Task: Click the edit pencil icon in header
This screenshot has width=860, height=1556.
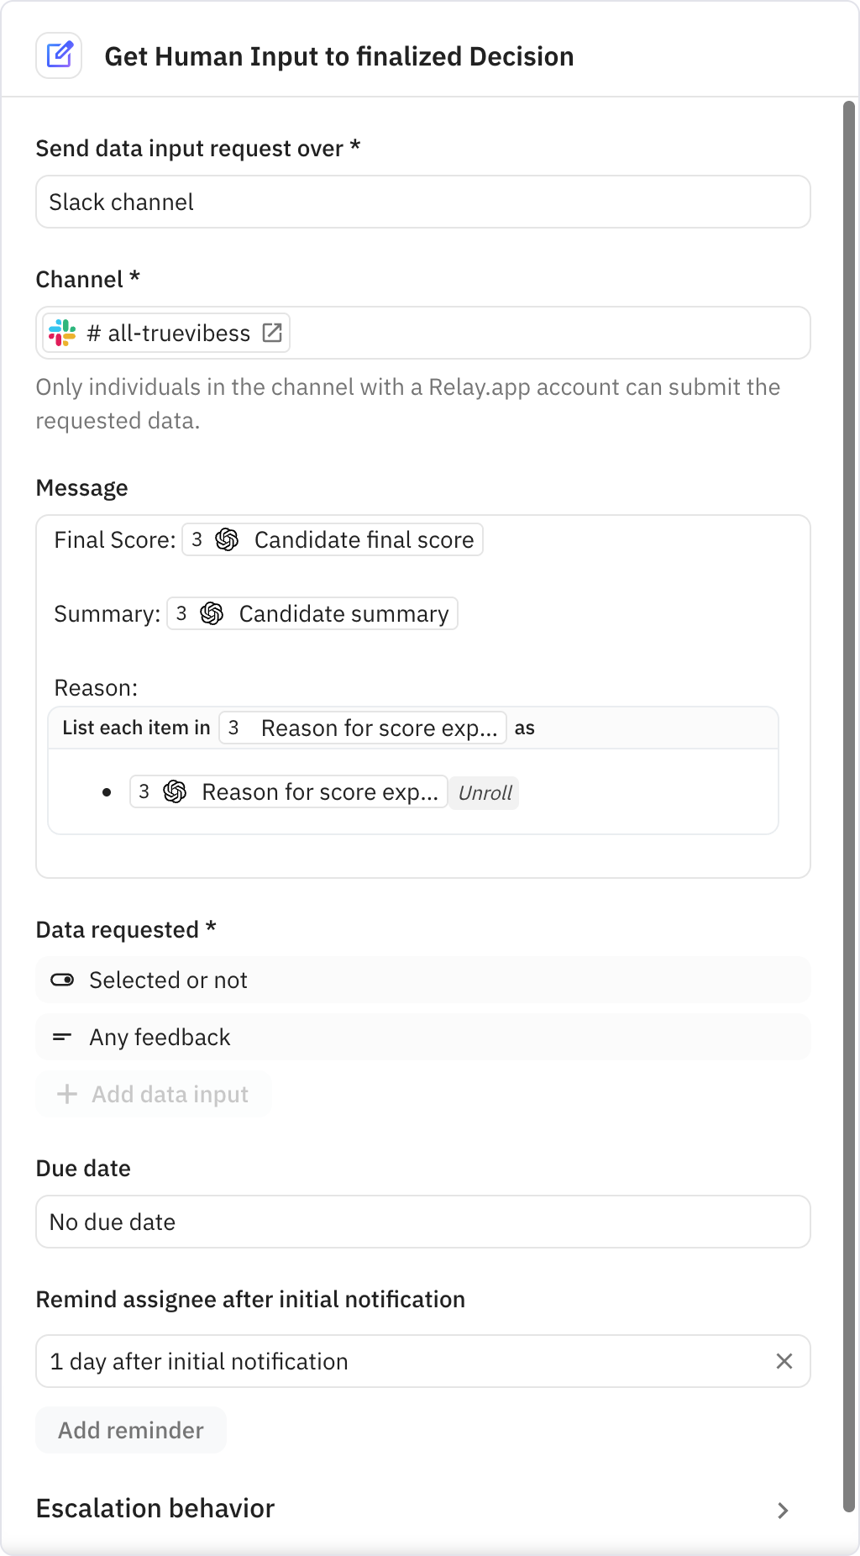Action: [x=59, y=55]
